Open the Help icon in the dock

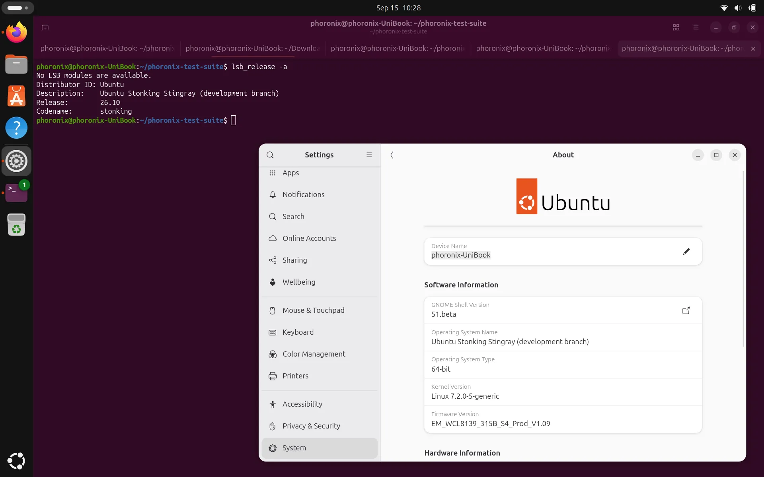(x=16, y=128)
